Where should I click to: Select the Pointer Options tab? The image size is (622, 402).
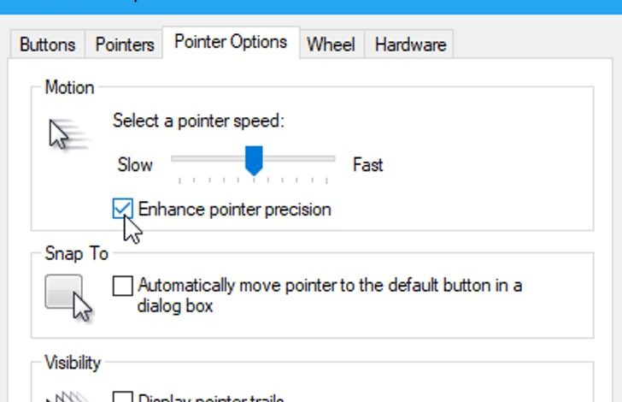tap(231, 42)
